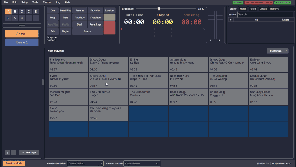
Task: Click the large red stop button
Action: pos(110,28)
